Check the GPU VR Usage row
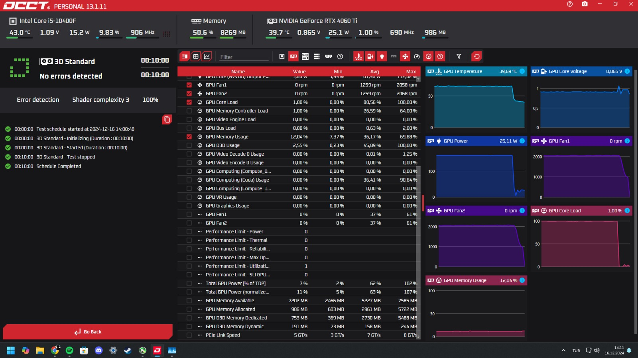 189,197
